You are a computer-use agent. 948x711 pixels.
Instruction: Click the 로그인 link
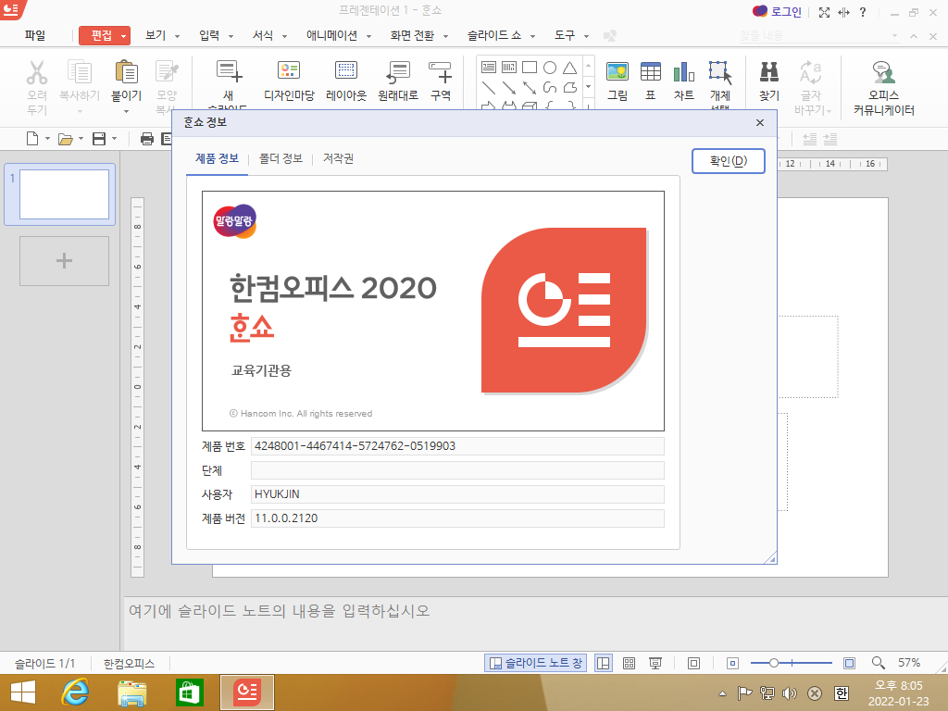(786, 12)
